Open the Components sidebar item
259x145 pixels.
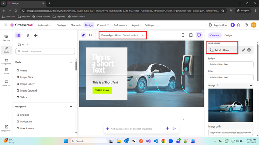tap(7, 61)
